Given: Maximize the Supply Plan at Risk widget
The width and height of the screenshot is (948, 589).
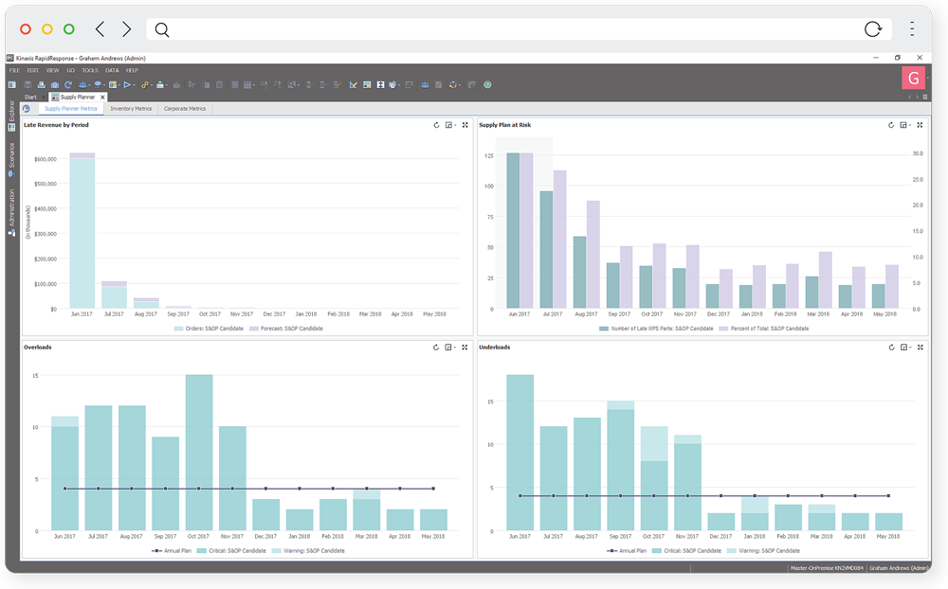Looking at the screenshot, I should coord(920,125).
